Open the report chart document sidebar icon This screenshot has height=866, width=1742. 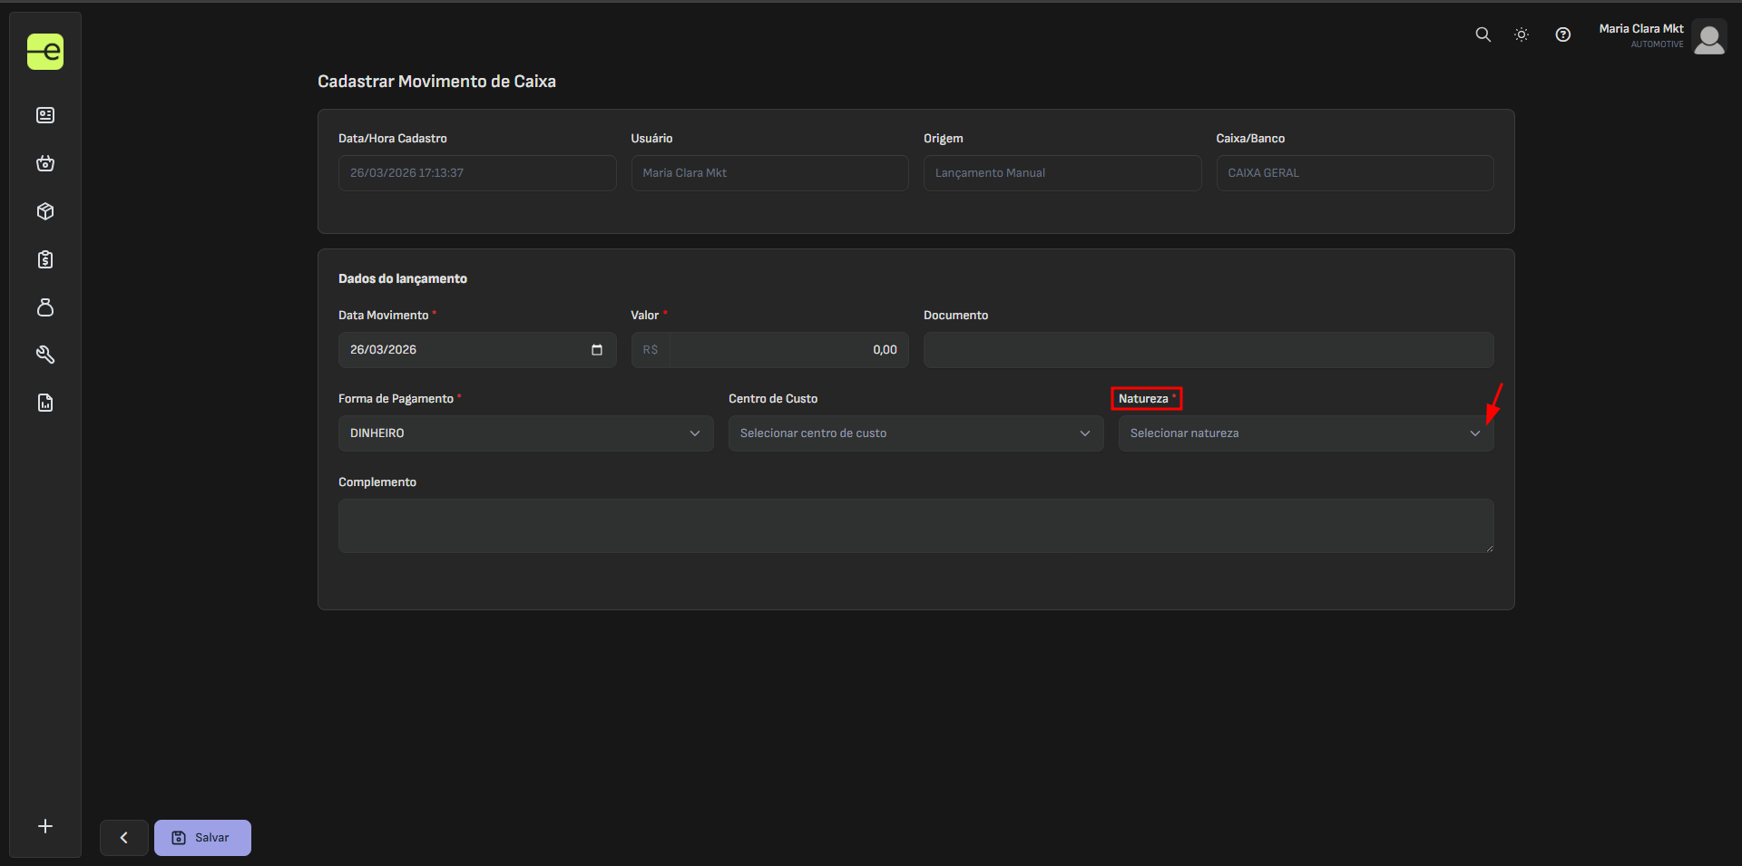(45, 403)
